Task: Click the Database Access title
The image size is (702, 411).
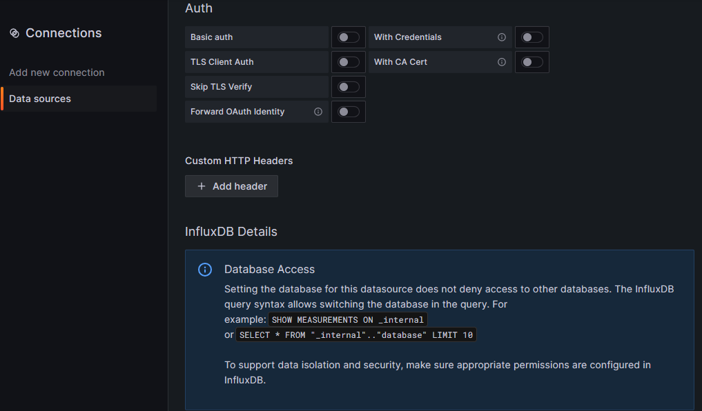Action: 269,269
